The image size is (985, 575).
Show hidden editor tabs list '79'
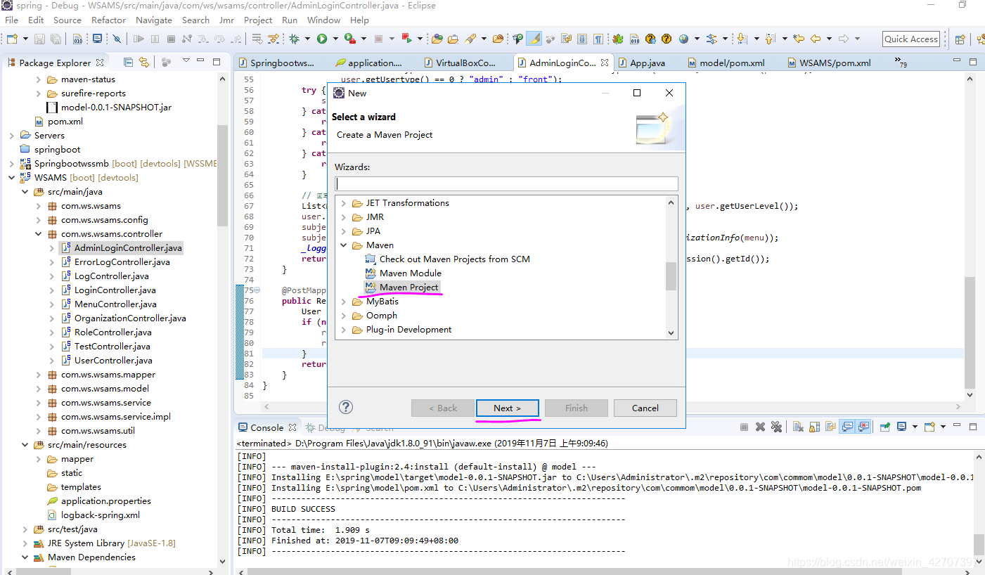pos(901,63)
